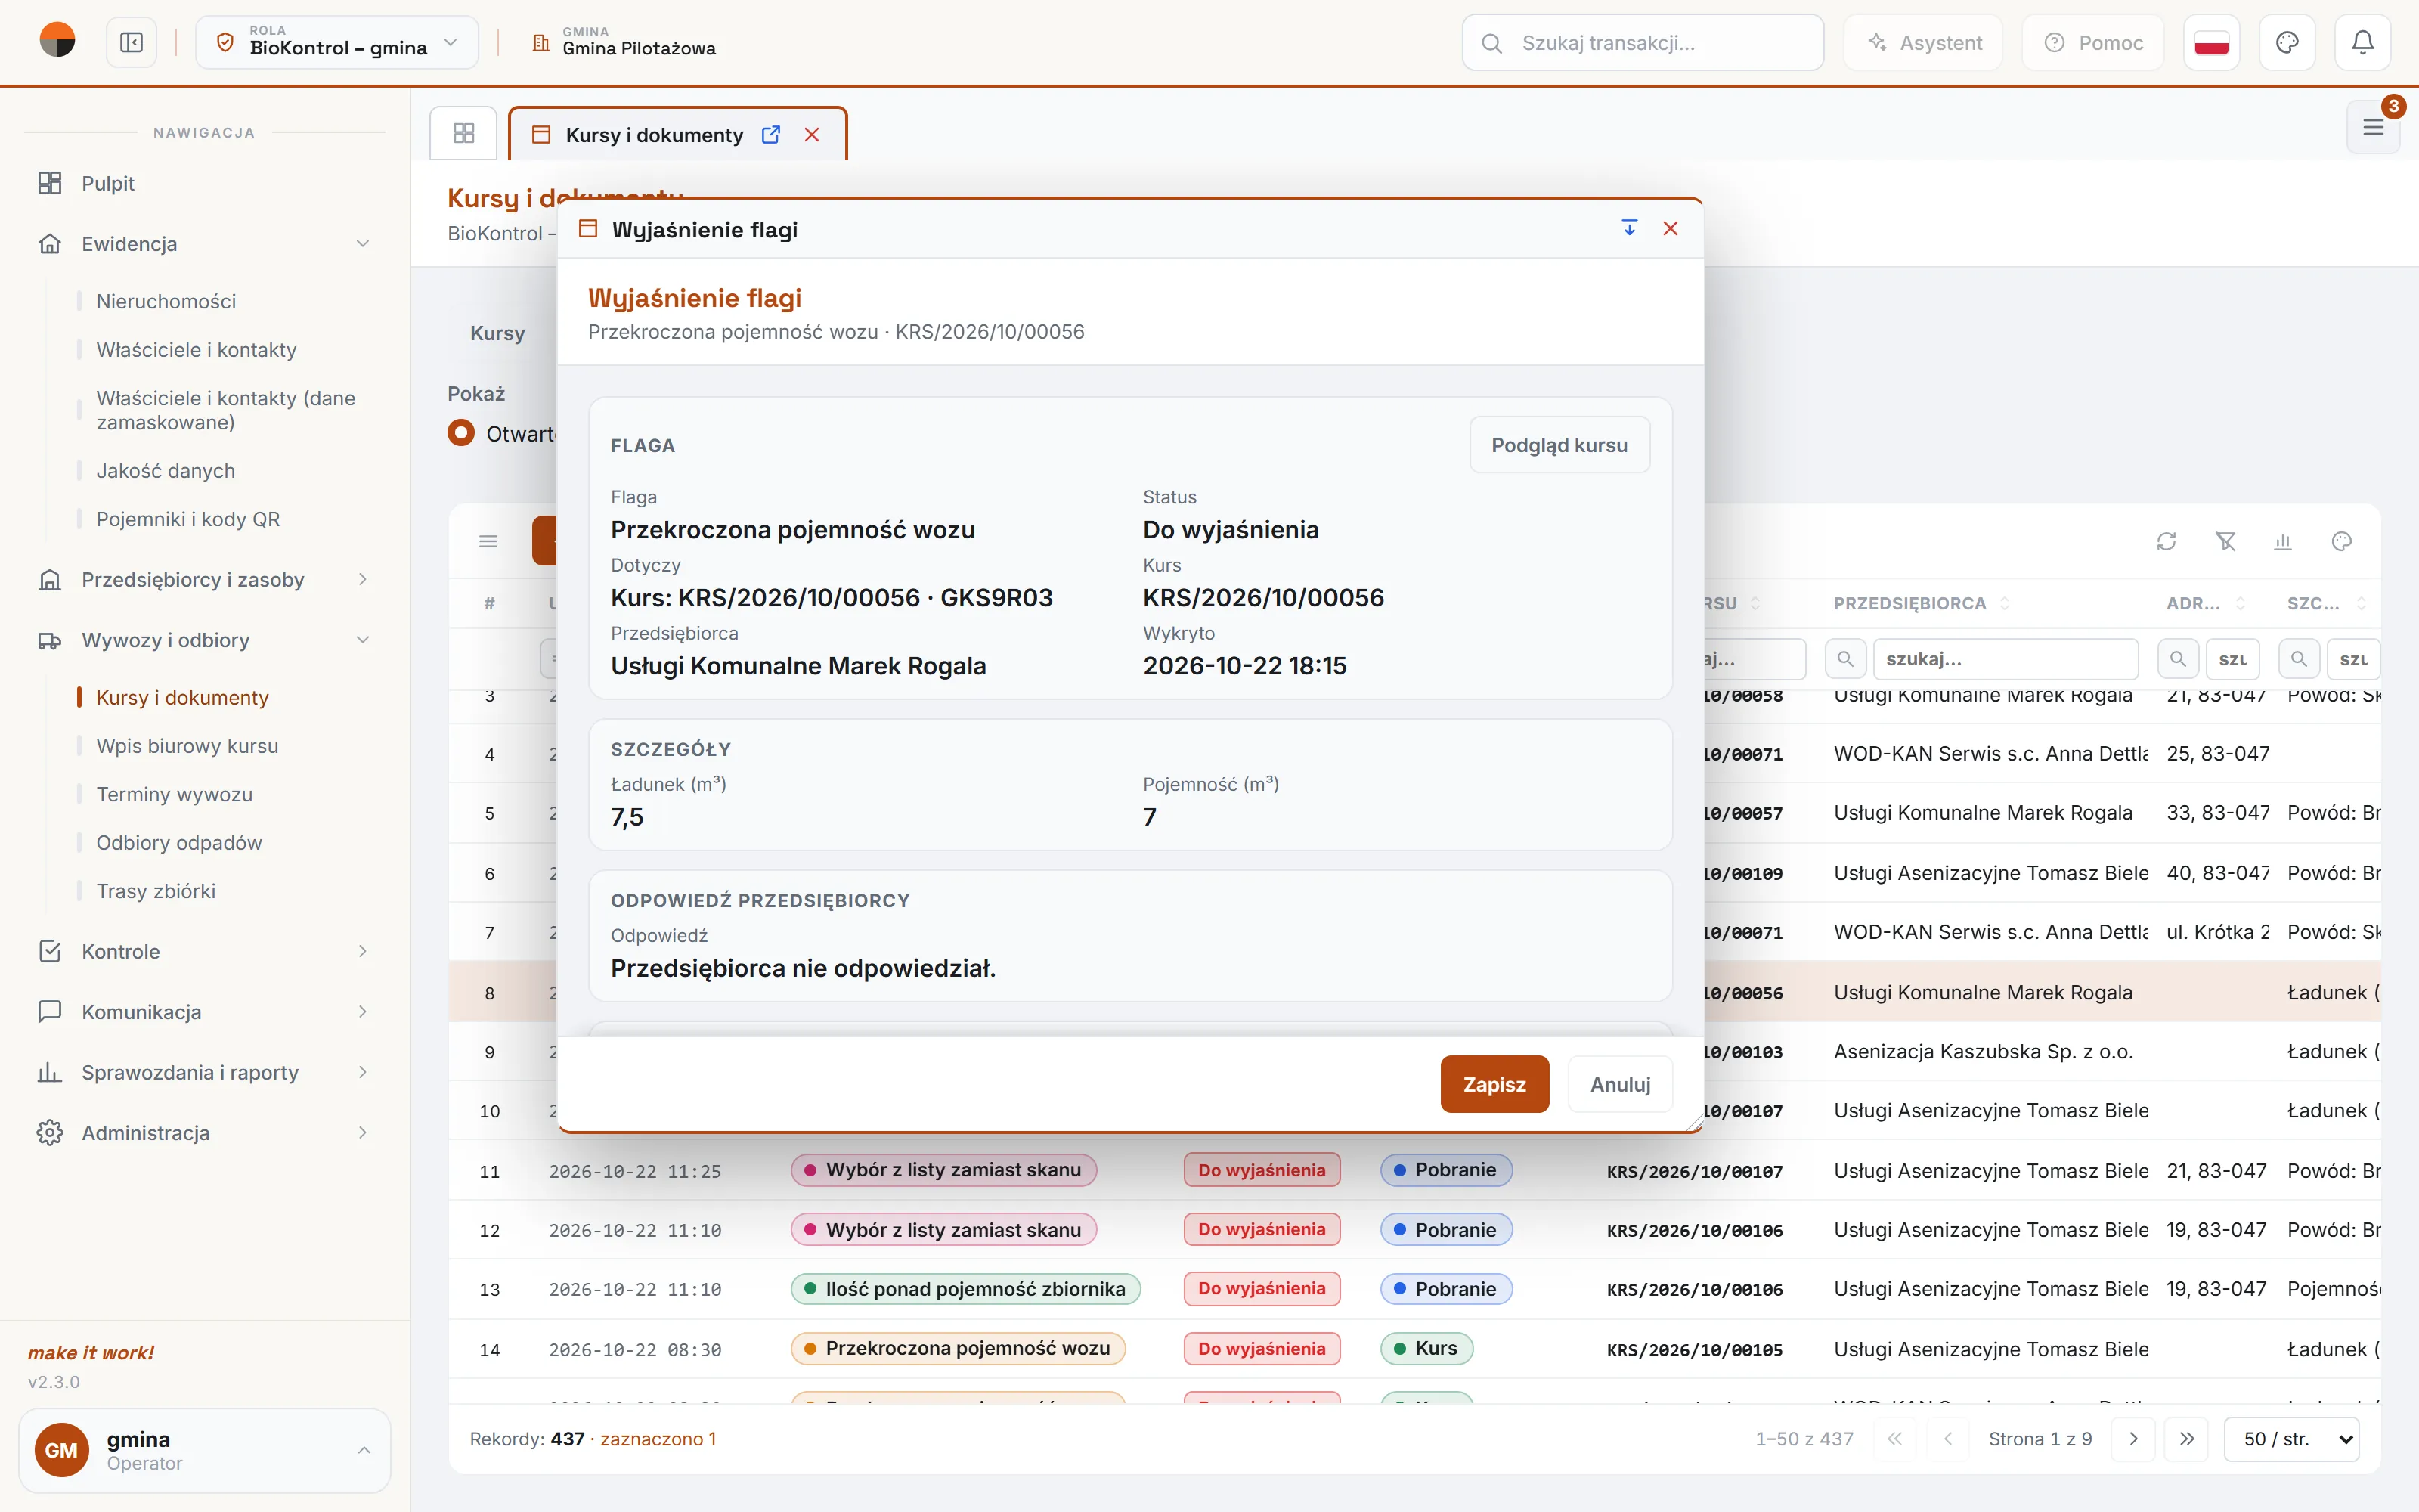Open Nieruchomości in navigation
The width and height of the screenshot is (2419, 1512).
click(166, 301)
